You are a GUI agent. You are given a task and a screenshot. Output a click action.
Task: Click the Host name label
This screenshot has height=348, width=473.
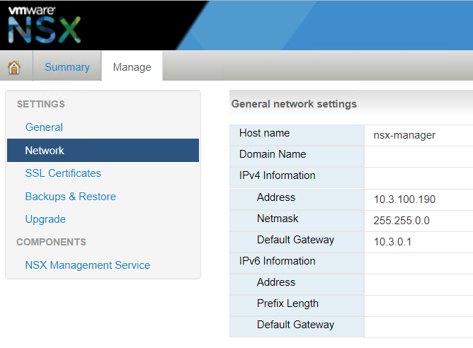(264, 133)
